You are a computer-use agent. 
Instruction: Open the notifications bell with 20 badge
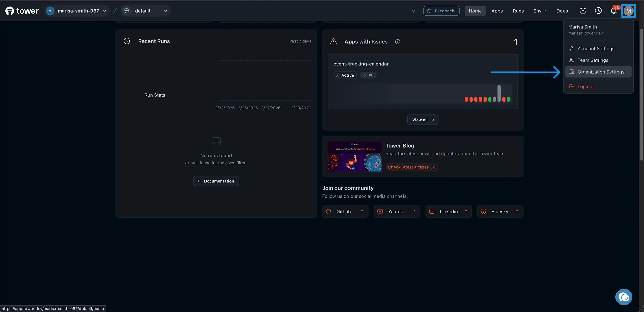click(614, 11)
